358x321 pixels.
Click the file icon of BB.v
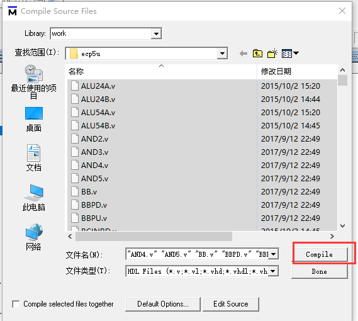click(x=75, y=192)
